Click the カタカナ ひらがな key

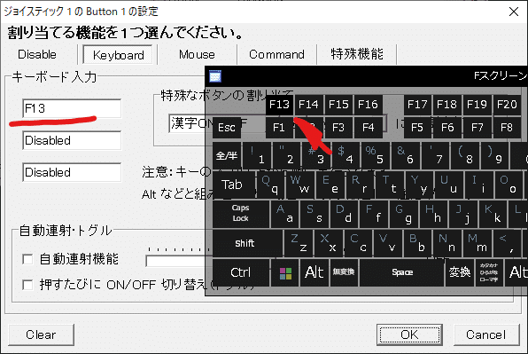(489, 272)
